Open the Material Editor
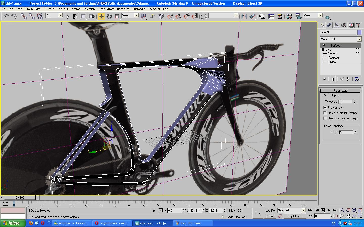This screenshot has height=227, width=364. (289, 16)
